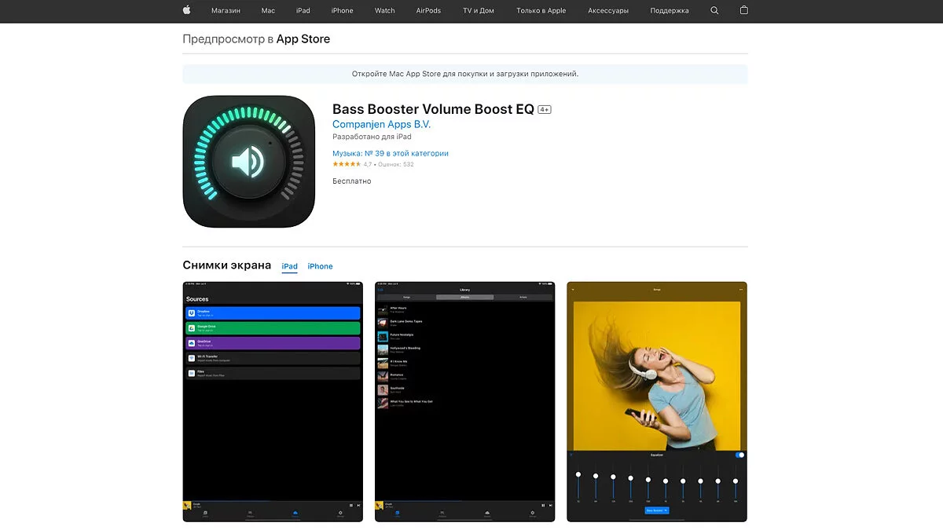This screenshot has height=530, width=943.
Task: Open the Library albums screenshot thumbnail
Action: tap(465, 401)
